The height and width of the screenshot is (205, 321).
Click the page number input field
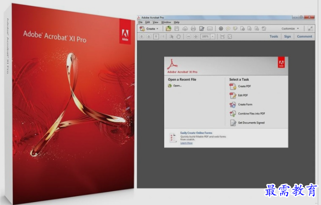156,37
